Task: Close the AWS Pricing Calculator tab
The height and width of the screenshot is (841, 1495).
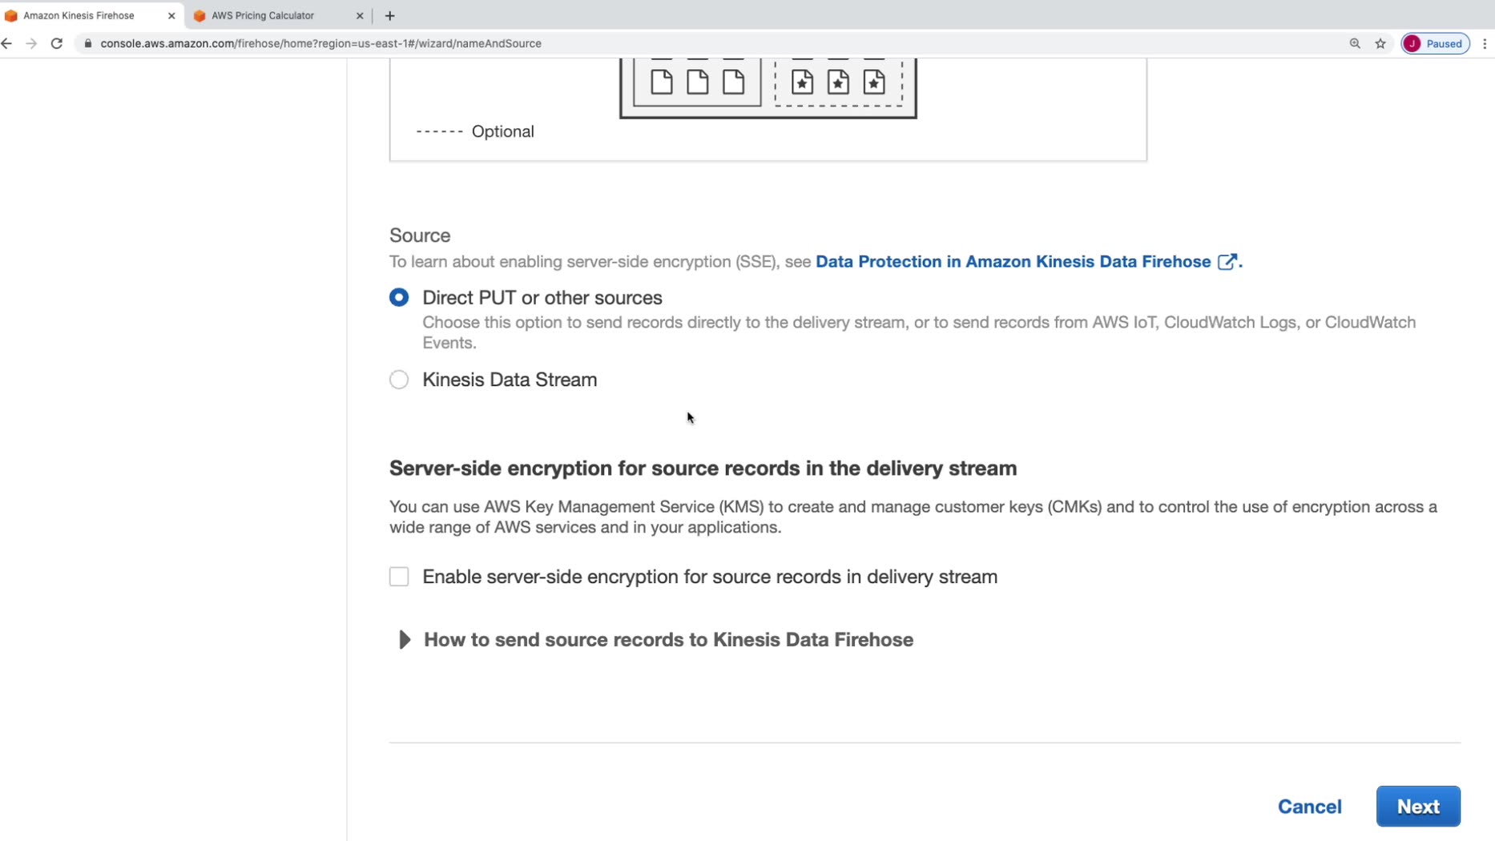Action: pyautogui.click(x=360, y=15)
